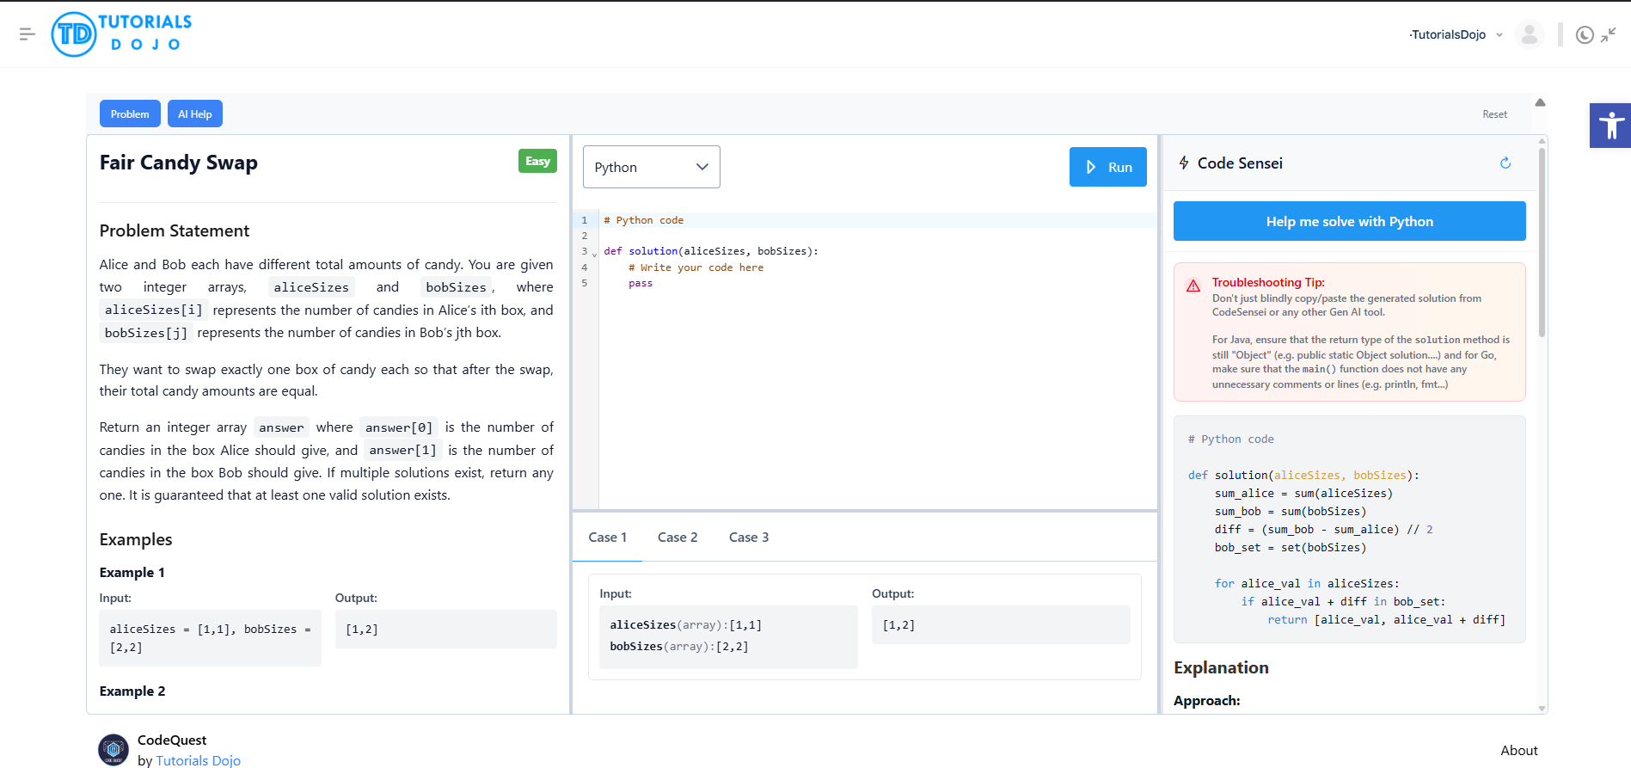
Task: Expand the TutorialsDojo account menu
Action: 1456,34
